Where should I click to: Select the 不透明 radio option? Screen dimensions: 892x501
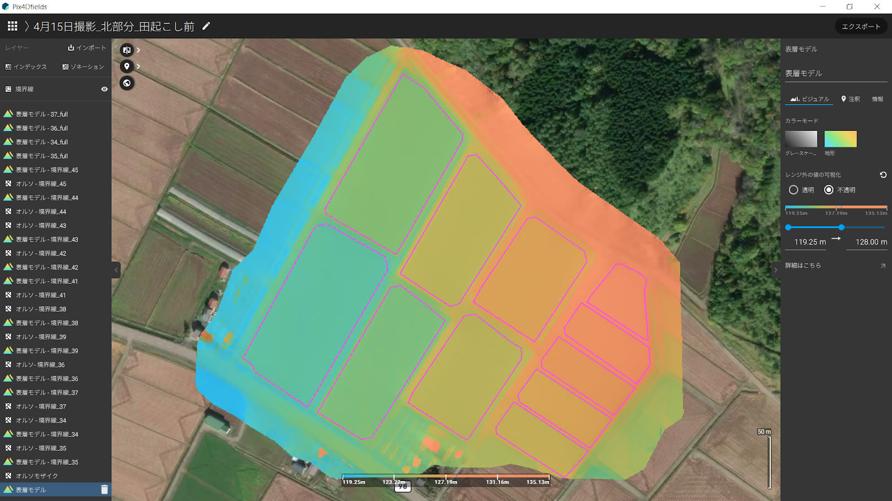click(x=828, y=190)
